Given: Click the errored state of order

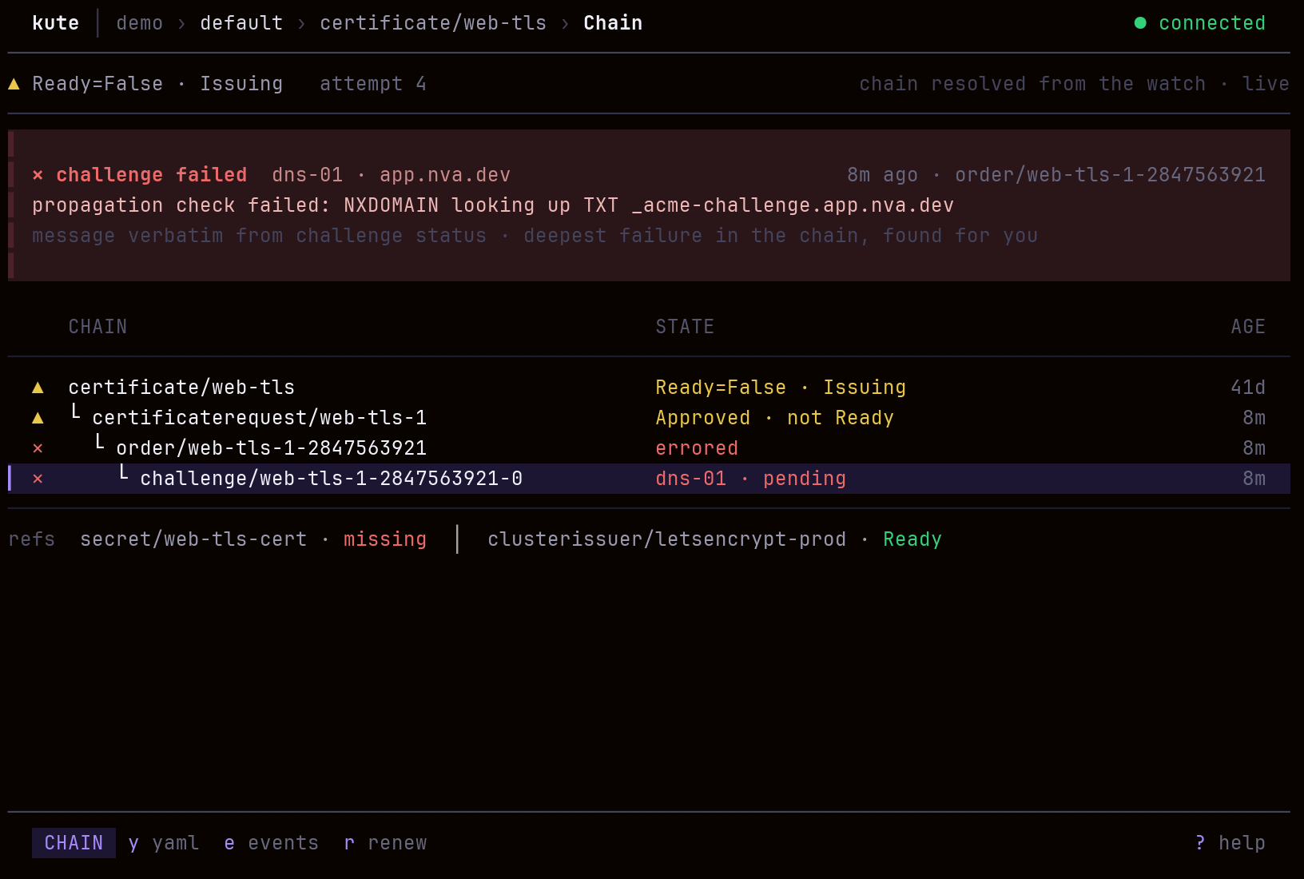Looking at the screenshot, I should 697,448.
